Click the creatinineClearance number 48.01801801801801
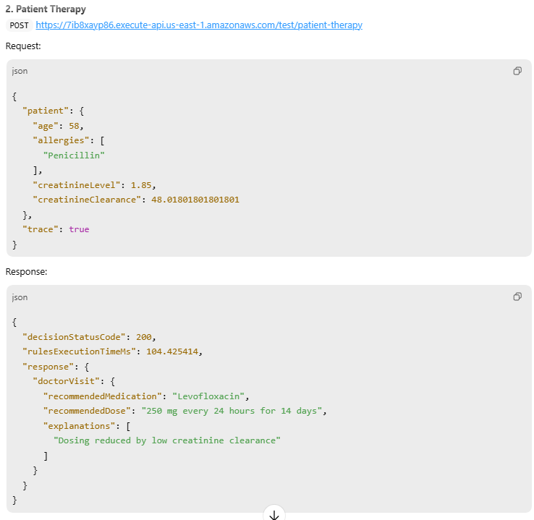 click(195, 200)
